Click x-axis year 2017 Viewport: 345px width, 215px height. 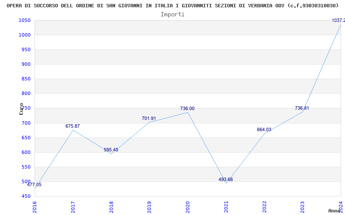pyautogui.click(x=73, y=207)
